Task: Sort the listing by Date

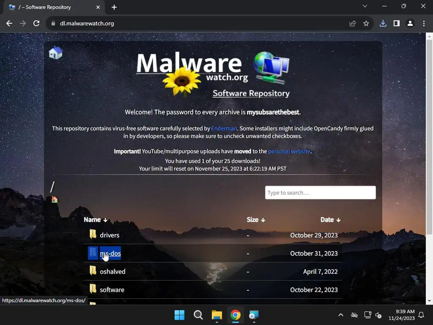Action: [330, 220]
